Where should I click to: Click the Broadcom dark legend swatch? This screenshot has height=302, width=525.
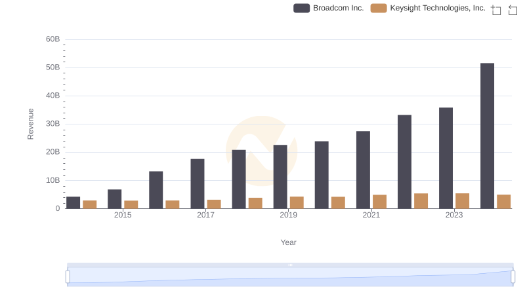click(301, 8)
